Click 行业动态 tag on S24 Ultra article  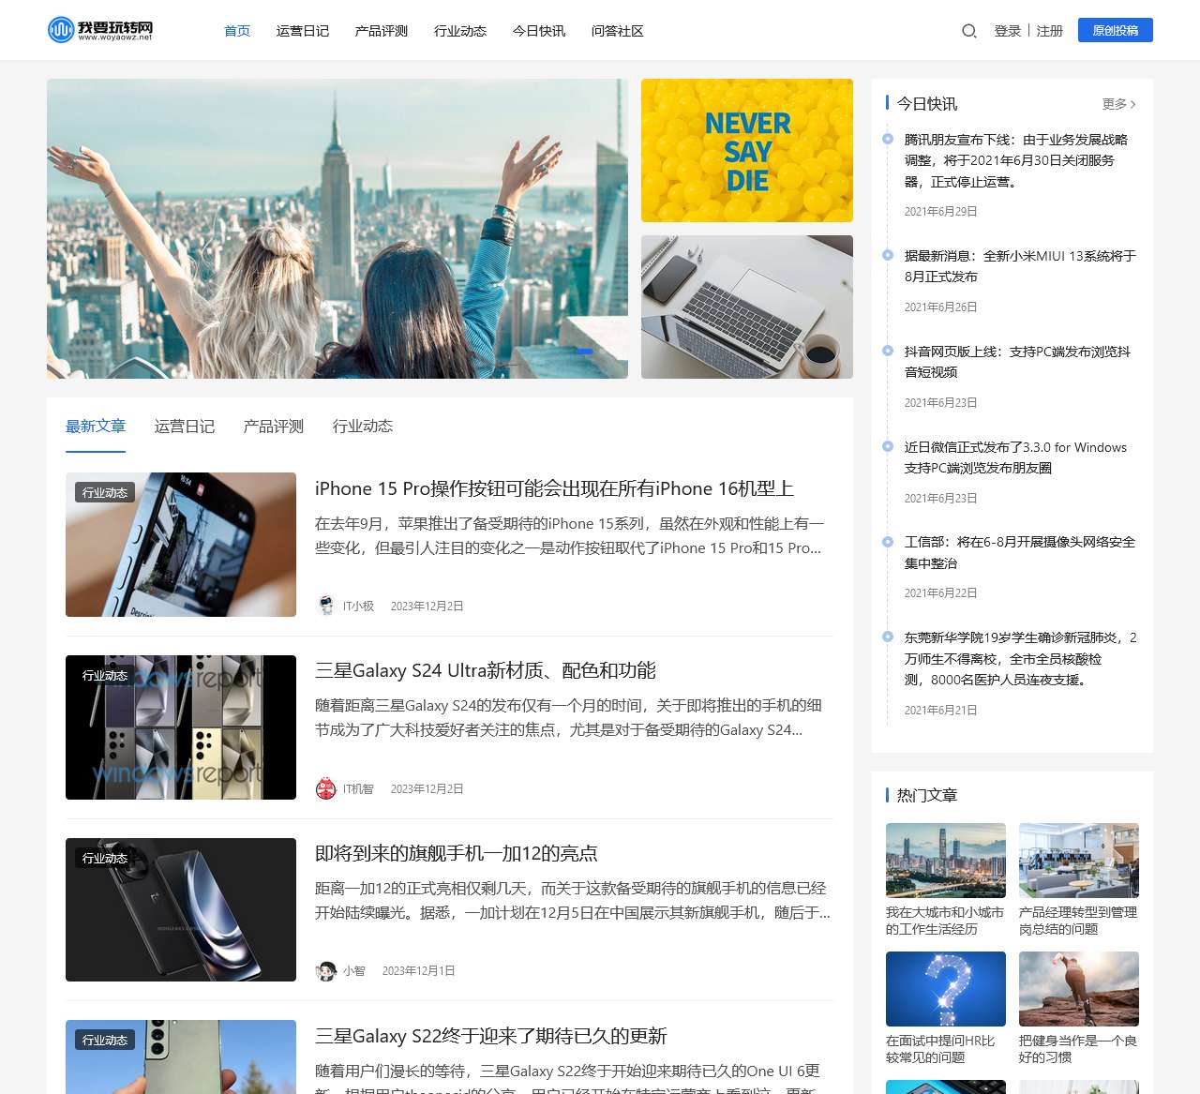coord(105,675)
